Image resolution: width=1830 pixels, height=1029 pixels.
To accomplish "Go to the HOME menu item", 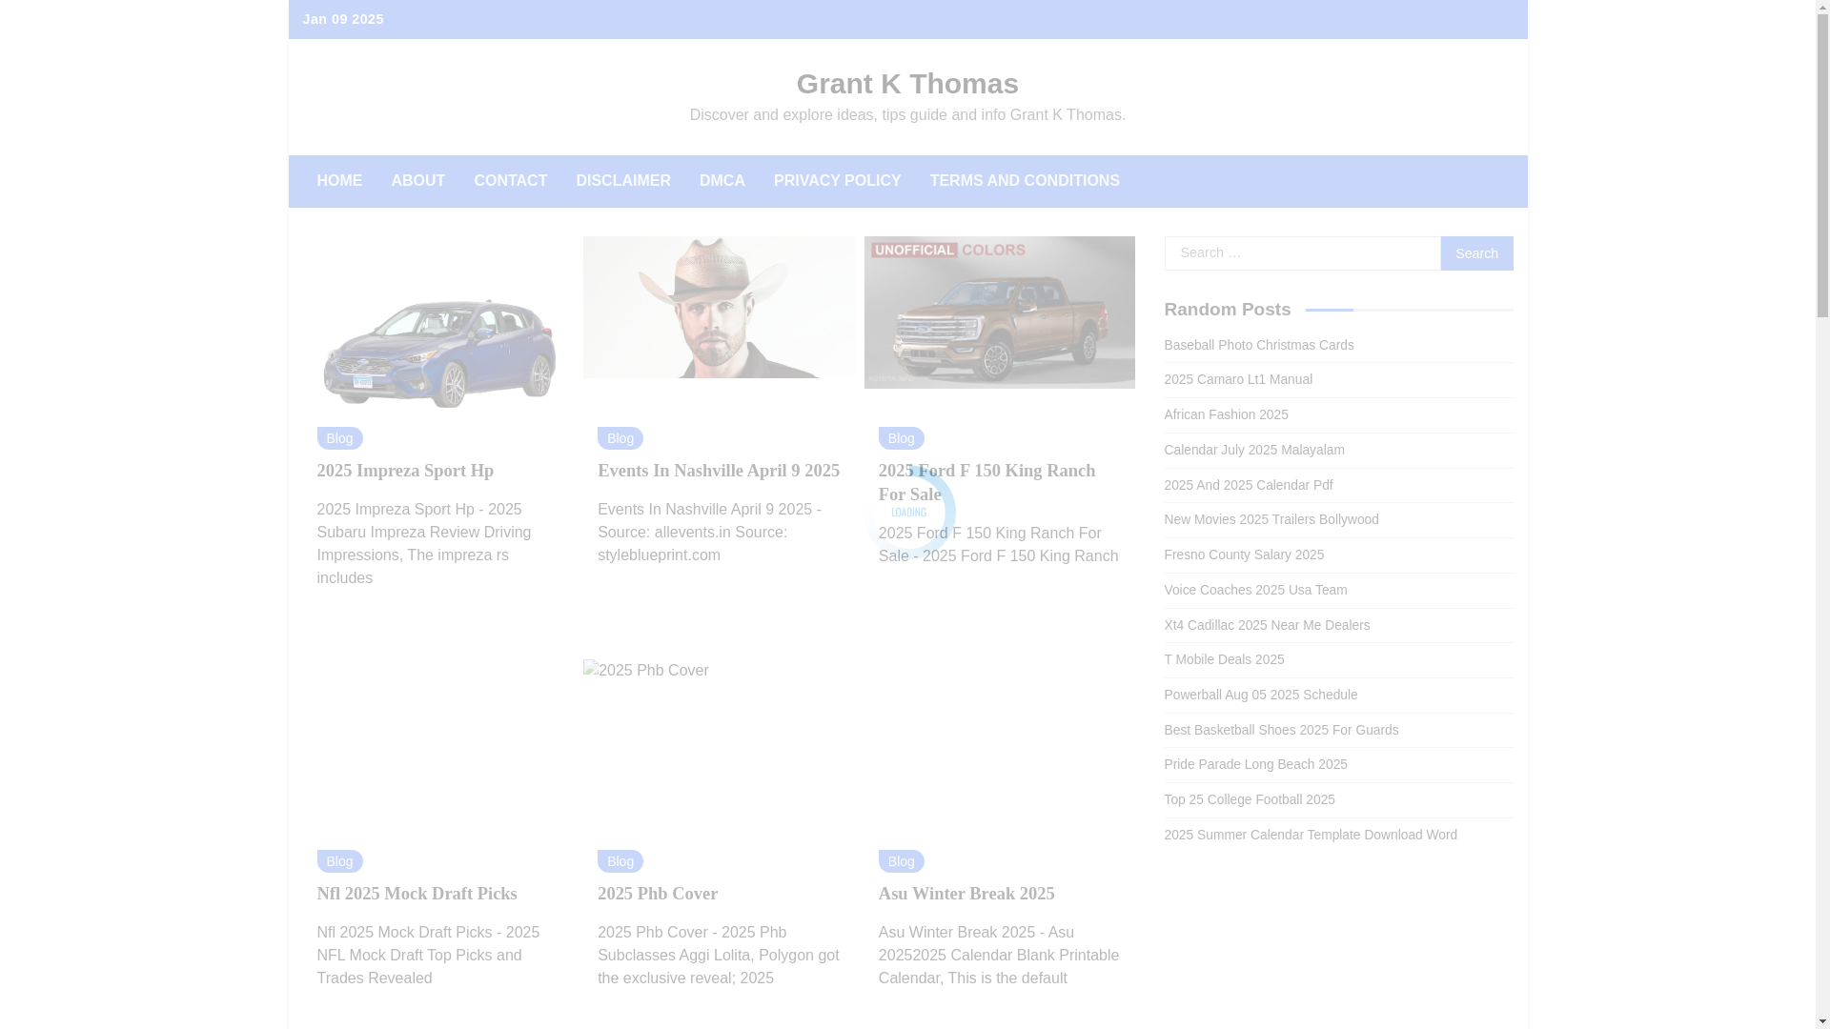I will coord(339,181).
